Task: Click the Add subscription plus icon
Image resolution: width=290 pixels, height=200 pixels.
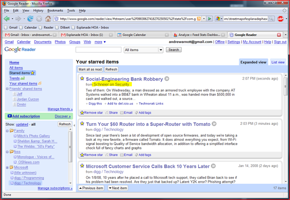Action: click(x=10, y=116)
